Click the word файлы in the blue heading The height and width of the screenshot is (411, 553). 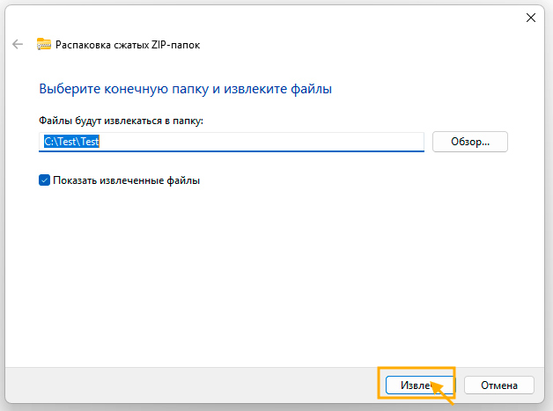pyautogui.click(x=311, y=89)
